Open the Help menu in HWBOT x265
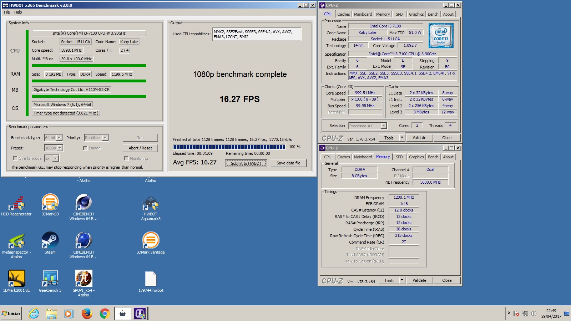 [18, 12]
